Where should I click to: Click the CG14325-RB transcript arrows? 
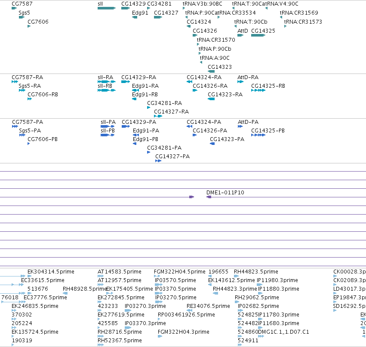(x=258, y=90)
